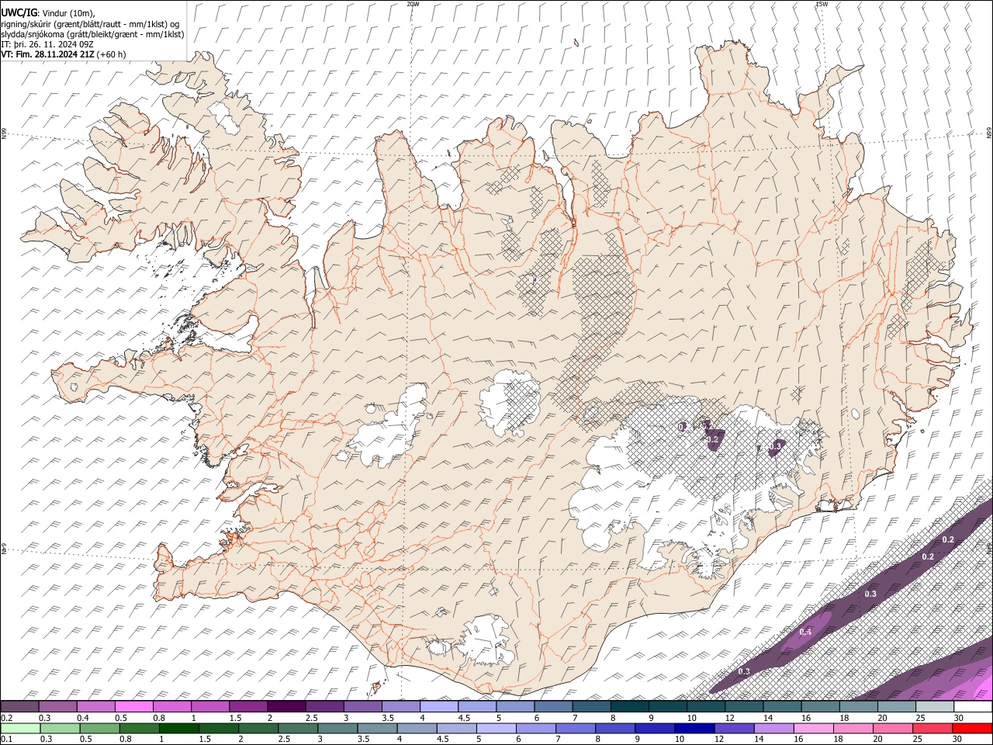Click the '(+60 h)' forecast offset text
Screen dimensions: 993x745
click(x=112, y=54)
